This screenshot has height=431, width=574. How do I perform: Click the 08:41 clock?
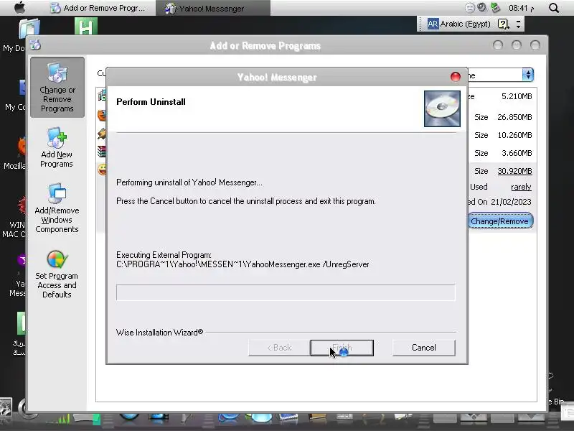[x=521, y=8]
